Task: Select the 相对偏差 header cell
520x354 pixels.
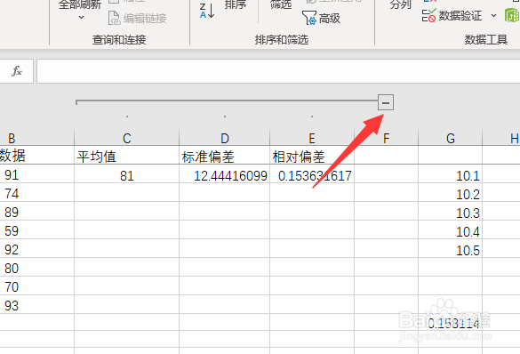Action: pos(312,155)
